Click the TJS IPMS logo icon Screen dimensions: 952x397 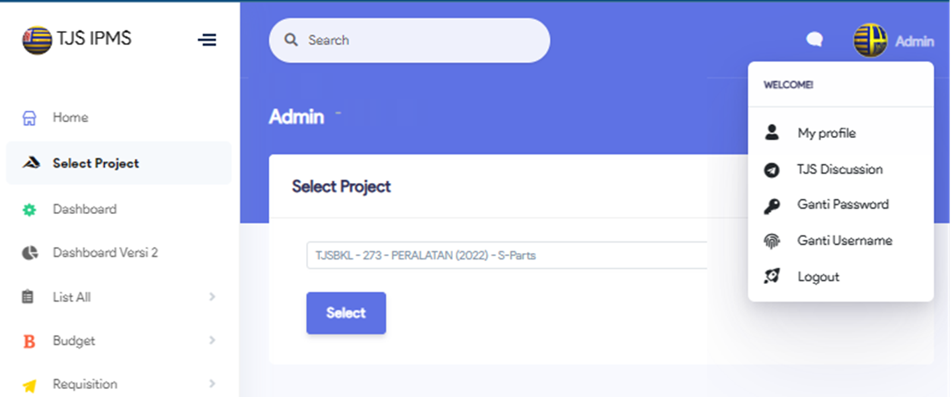tap(37, 40)
